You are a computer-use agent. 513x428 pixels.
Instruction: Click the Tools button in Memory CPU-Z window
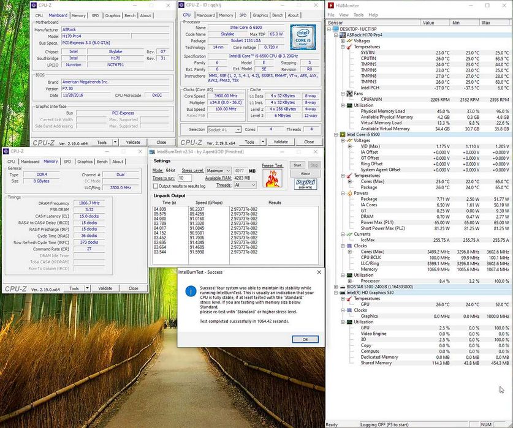pos(74,288)
